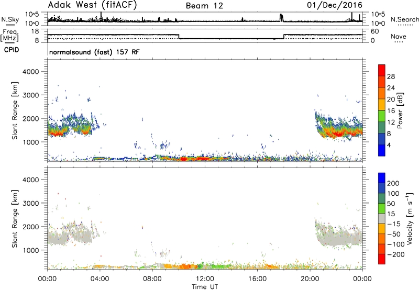Click the '100' velocity colorbar label
Image resolution: width=419 pixels, height=290 pixels.
(393, 194)
